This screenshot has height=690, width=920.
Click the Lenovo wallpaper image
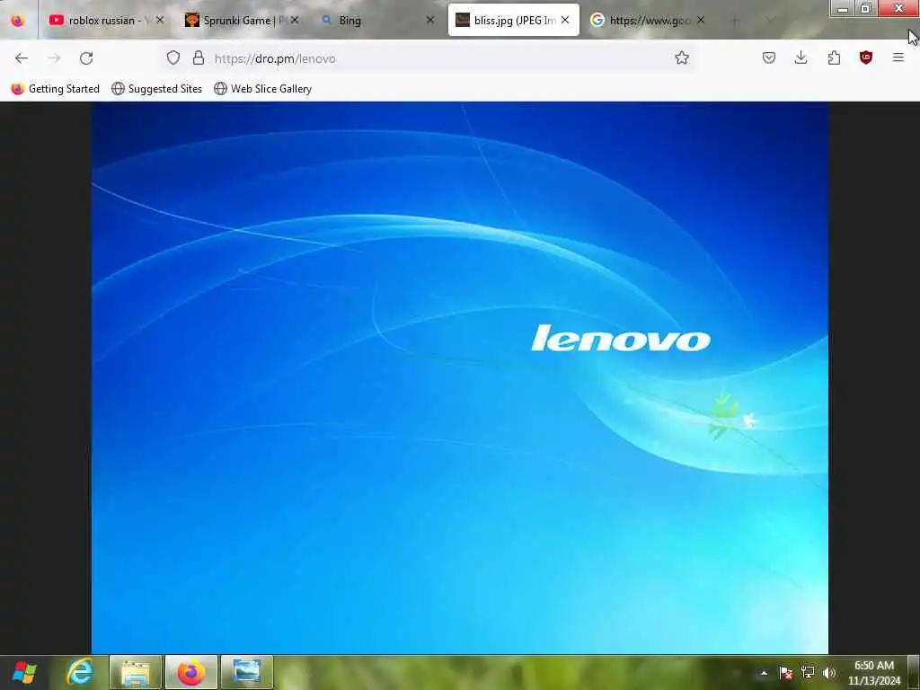click(x=459, y=377)
